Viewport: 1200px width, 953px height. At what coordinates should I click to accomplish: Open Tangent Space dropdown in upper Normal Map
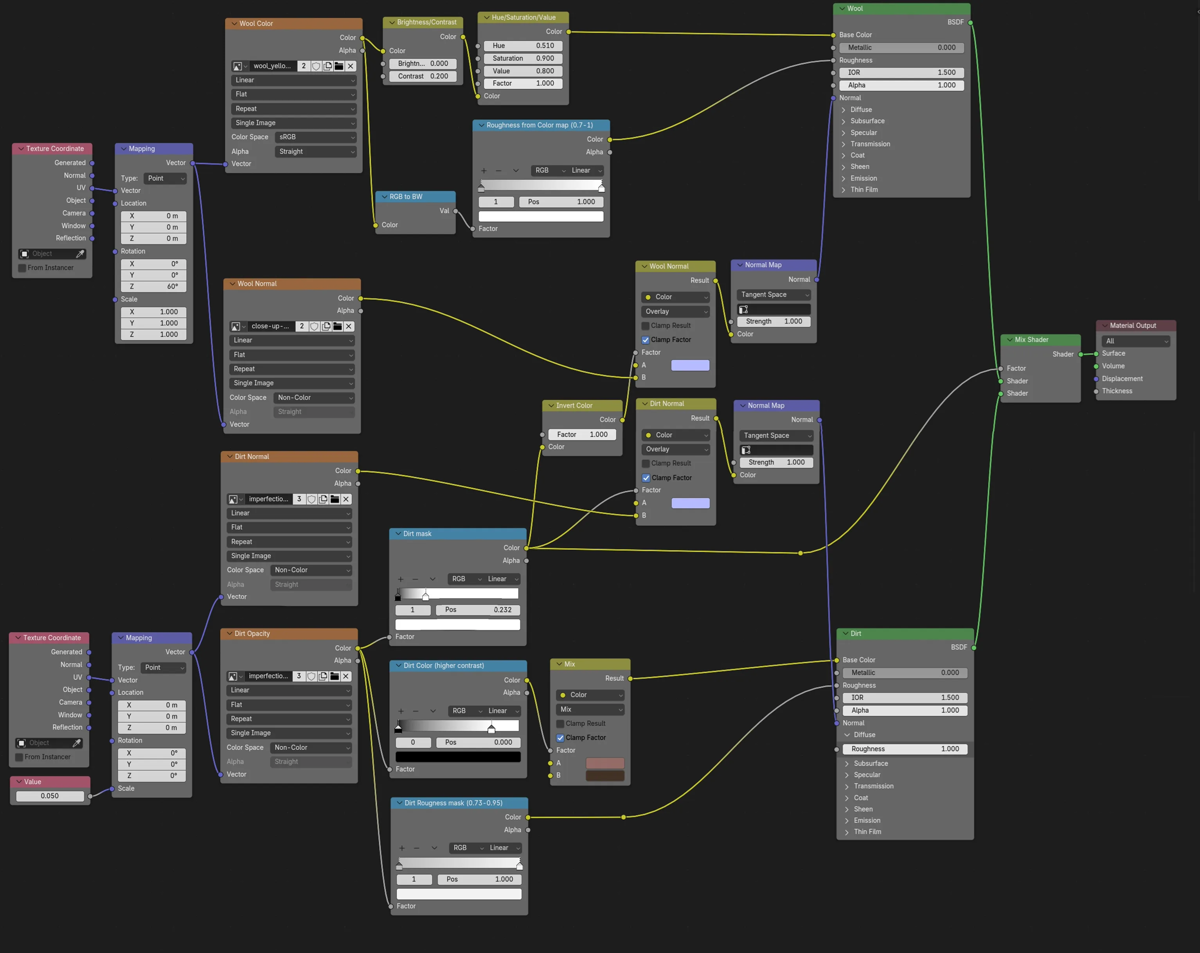point(774,295)
